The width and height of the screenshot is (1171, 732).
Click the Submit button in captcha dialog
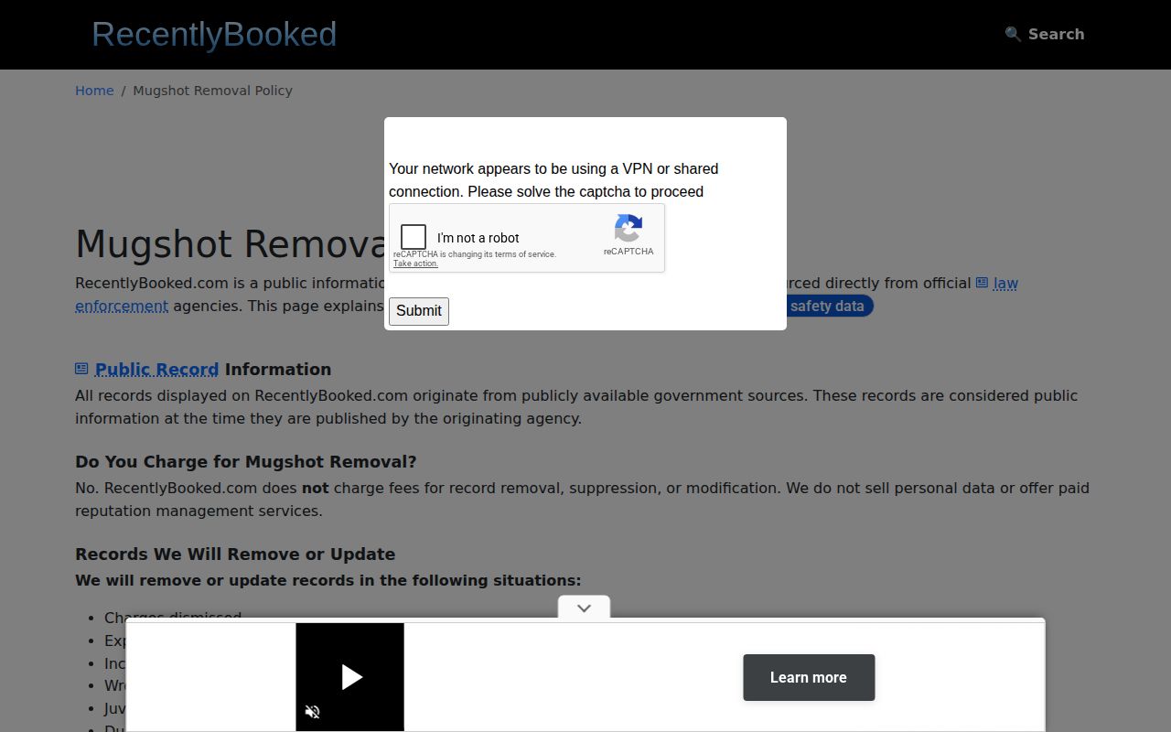[419, 311]
